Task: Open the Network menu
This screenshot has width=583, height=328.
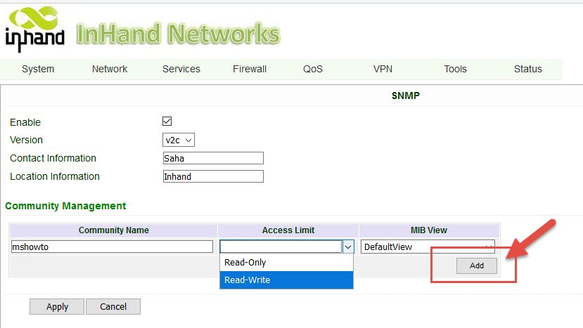Action: (110, 69)
